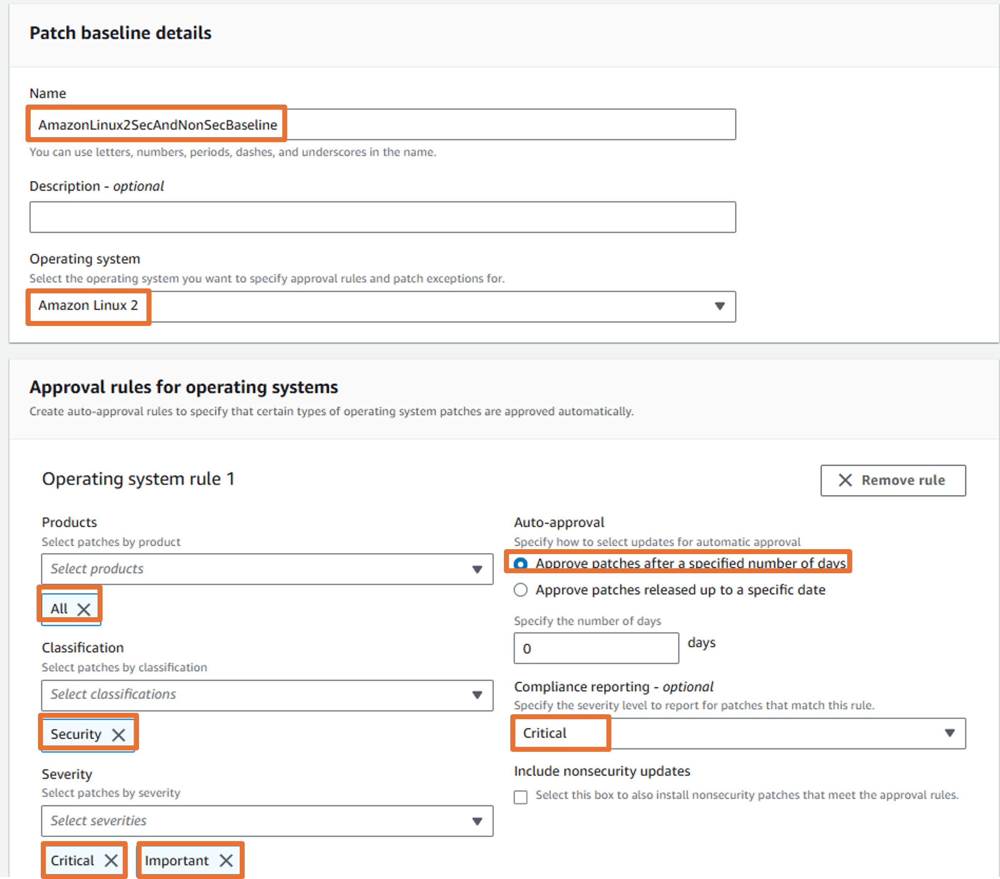Click the Compliance reporting dropdown arrow
The image size is (1000, 879).
950,733
